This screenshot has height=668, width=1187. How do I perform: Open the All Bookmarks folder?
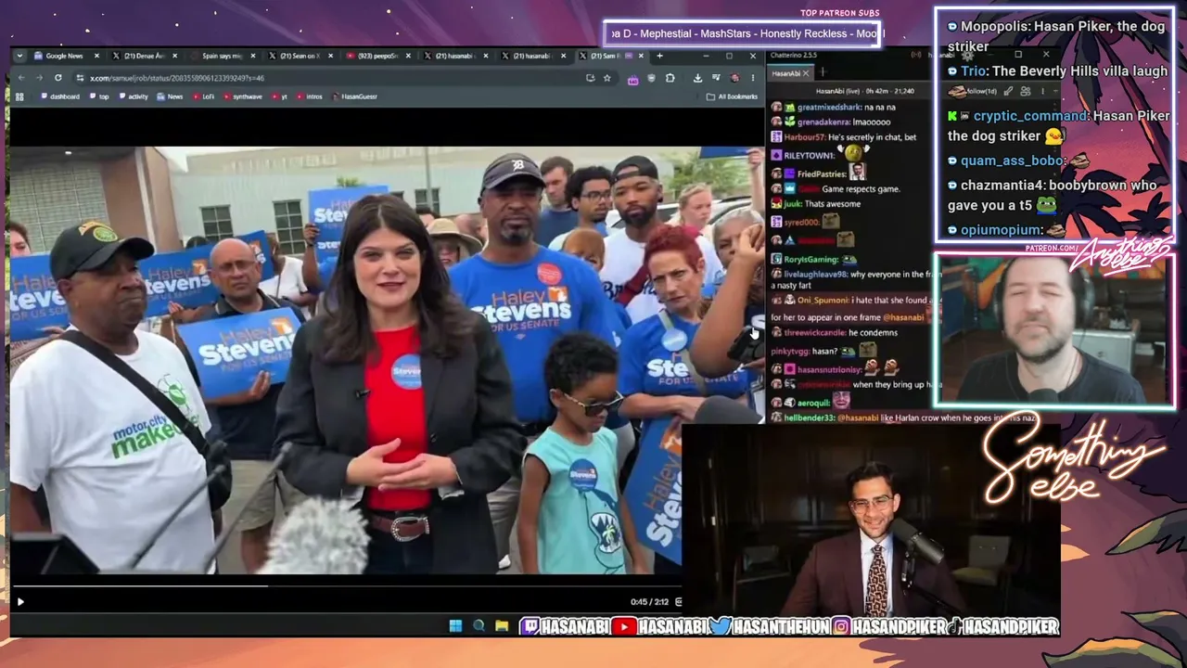click(x=733, y=96)
